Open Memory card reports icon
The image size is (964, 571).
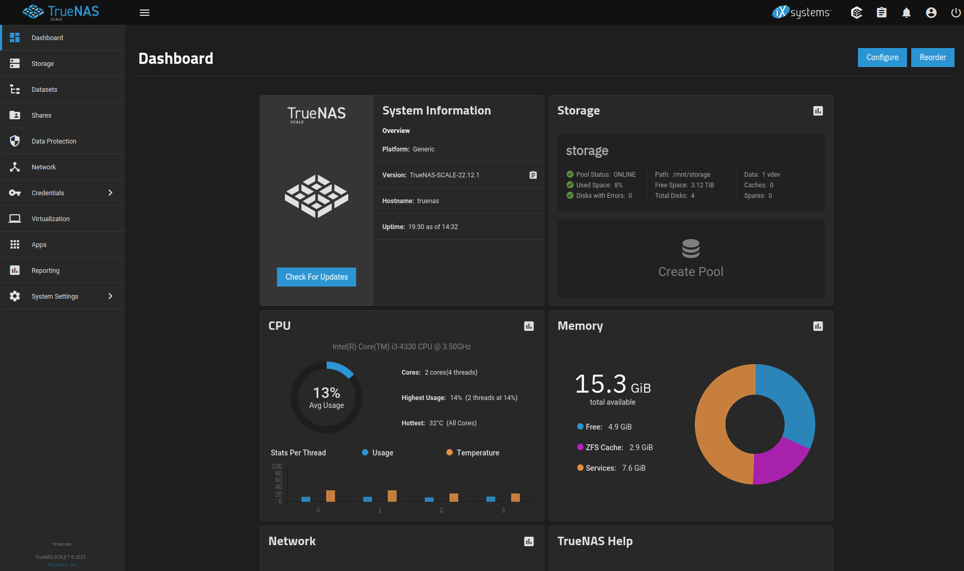pyautogui.click(x=818, y=326)
